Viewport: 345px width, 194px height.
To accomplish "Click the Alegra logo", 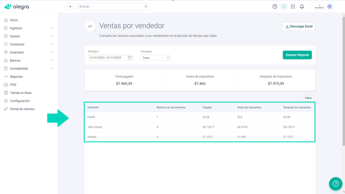I will coord(17,6).
